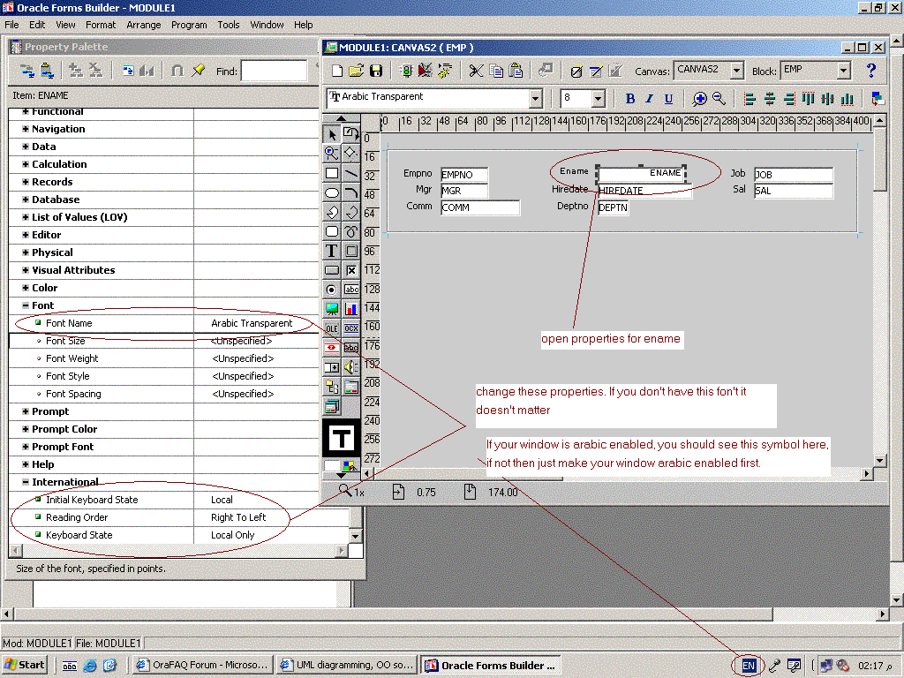Screen dimensions: 904x678
Task: Click the Zoom In magnifier icon
Action: [x=699, y=99]
